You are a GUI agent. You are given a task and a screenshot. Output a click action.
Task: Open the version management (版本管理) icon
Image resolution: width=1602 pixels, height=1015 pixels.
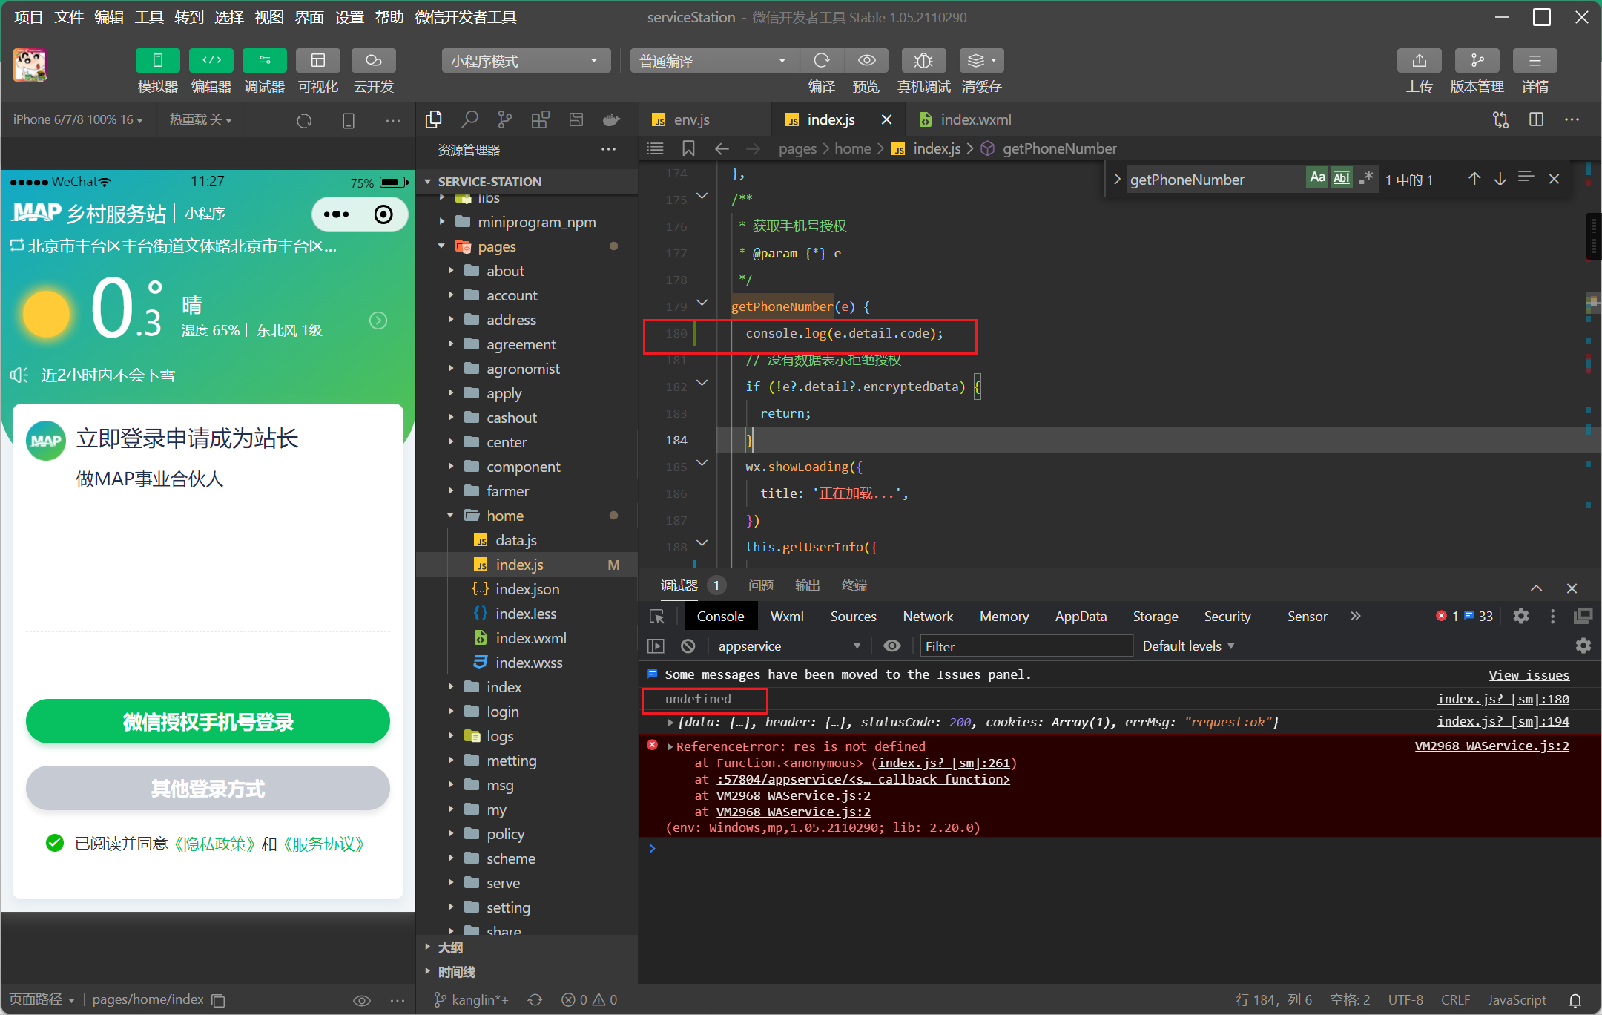click(x=1477, y=61)
